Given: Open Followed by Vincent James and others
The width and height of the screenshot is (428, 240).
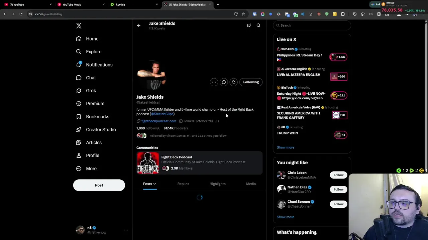Looking at the screenshot, I should (x=188, y=136).
